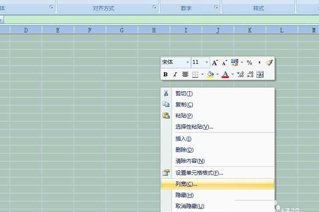The height and width of the screenshot is (212, 319).
Task: Expand the borders dropdown arrow
Action: click(x=202, y=75)
